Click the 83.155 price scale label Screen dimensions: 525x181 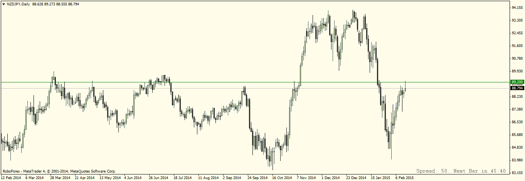517,173
